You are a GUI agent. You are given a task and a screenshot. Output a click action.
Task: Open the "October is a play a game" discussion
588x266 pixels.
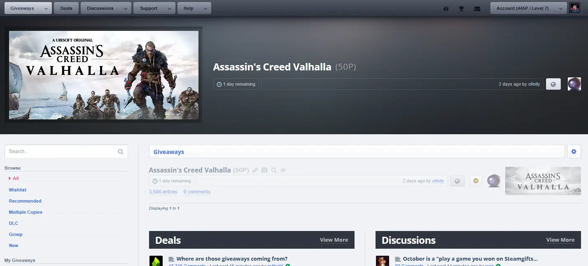click(x=470, y=259)
